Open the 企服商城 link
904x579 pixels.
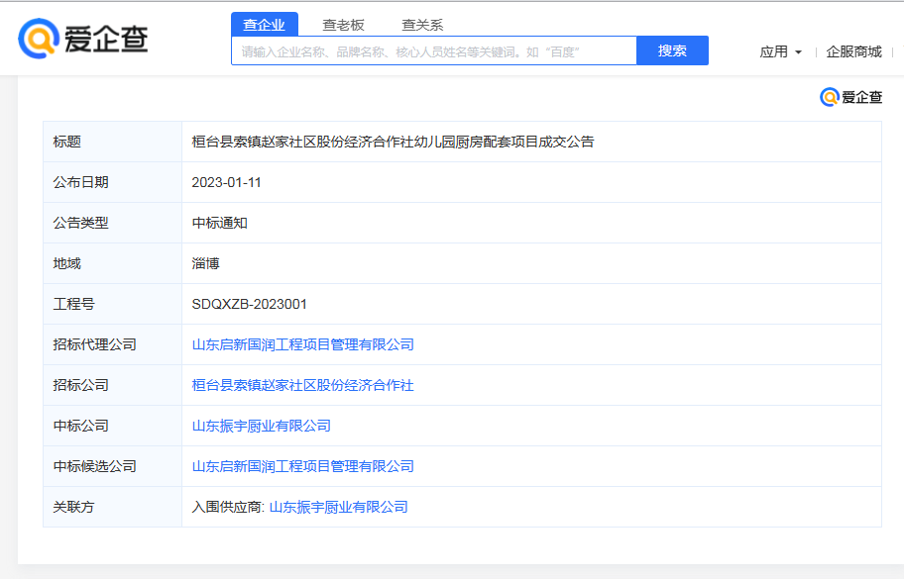(853, 51)
